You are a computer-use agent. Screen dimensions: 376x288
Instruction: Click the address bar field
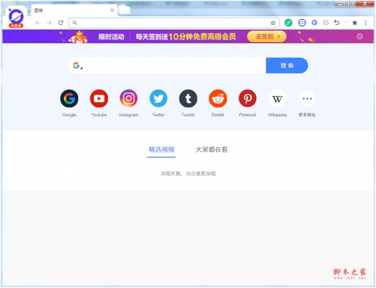(x=174, y=23)
